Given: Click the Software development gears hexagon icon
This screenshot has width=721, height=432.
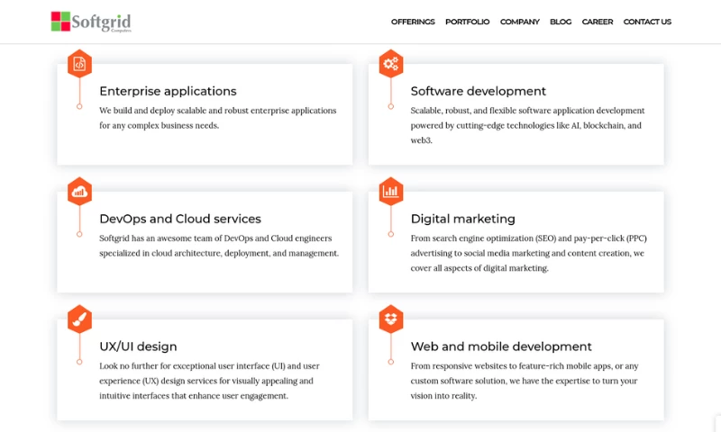Looking at the screenshot, I should pos(390,64).
